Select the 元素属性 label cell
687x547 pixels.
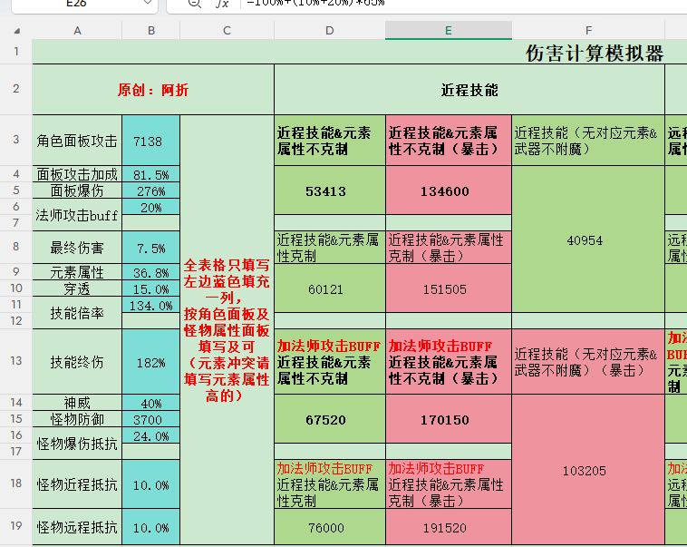click(77, 272)
